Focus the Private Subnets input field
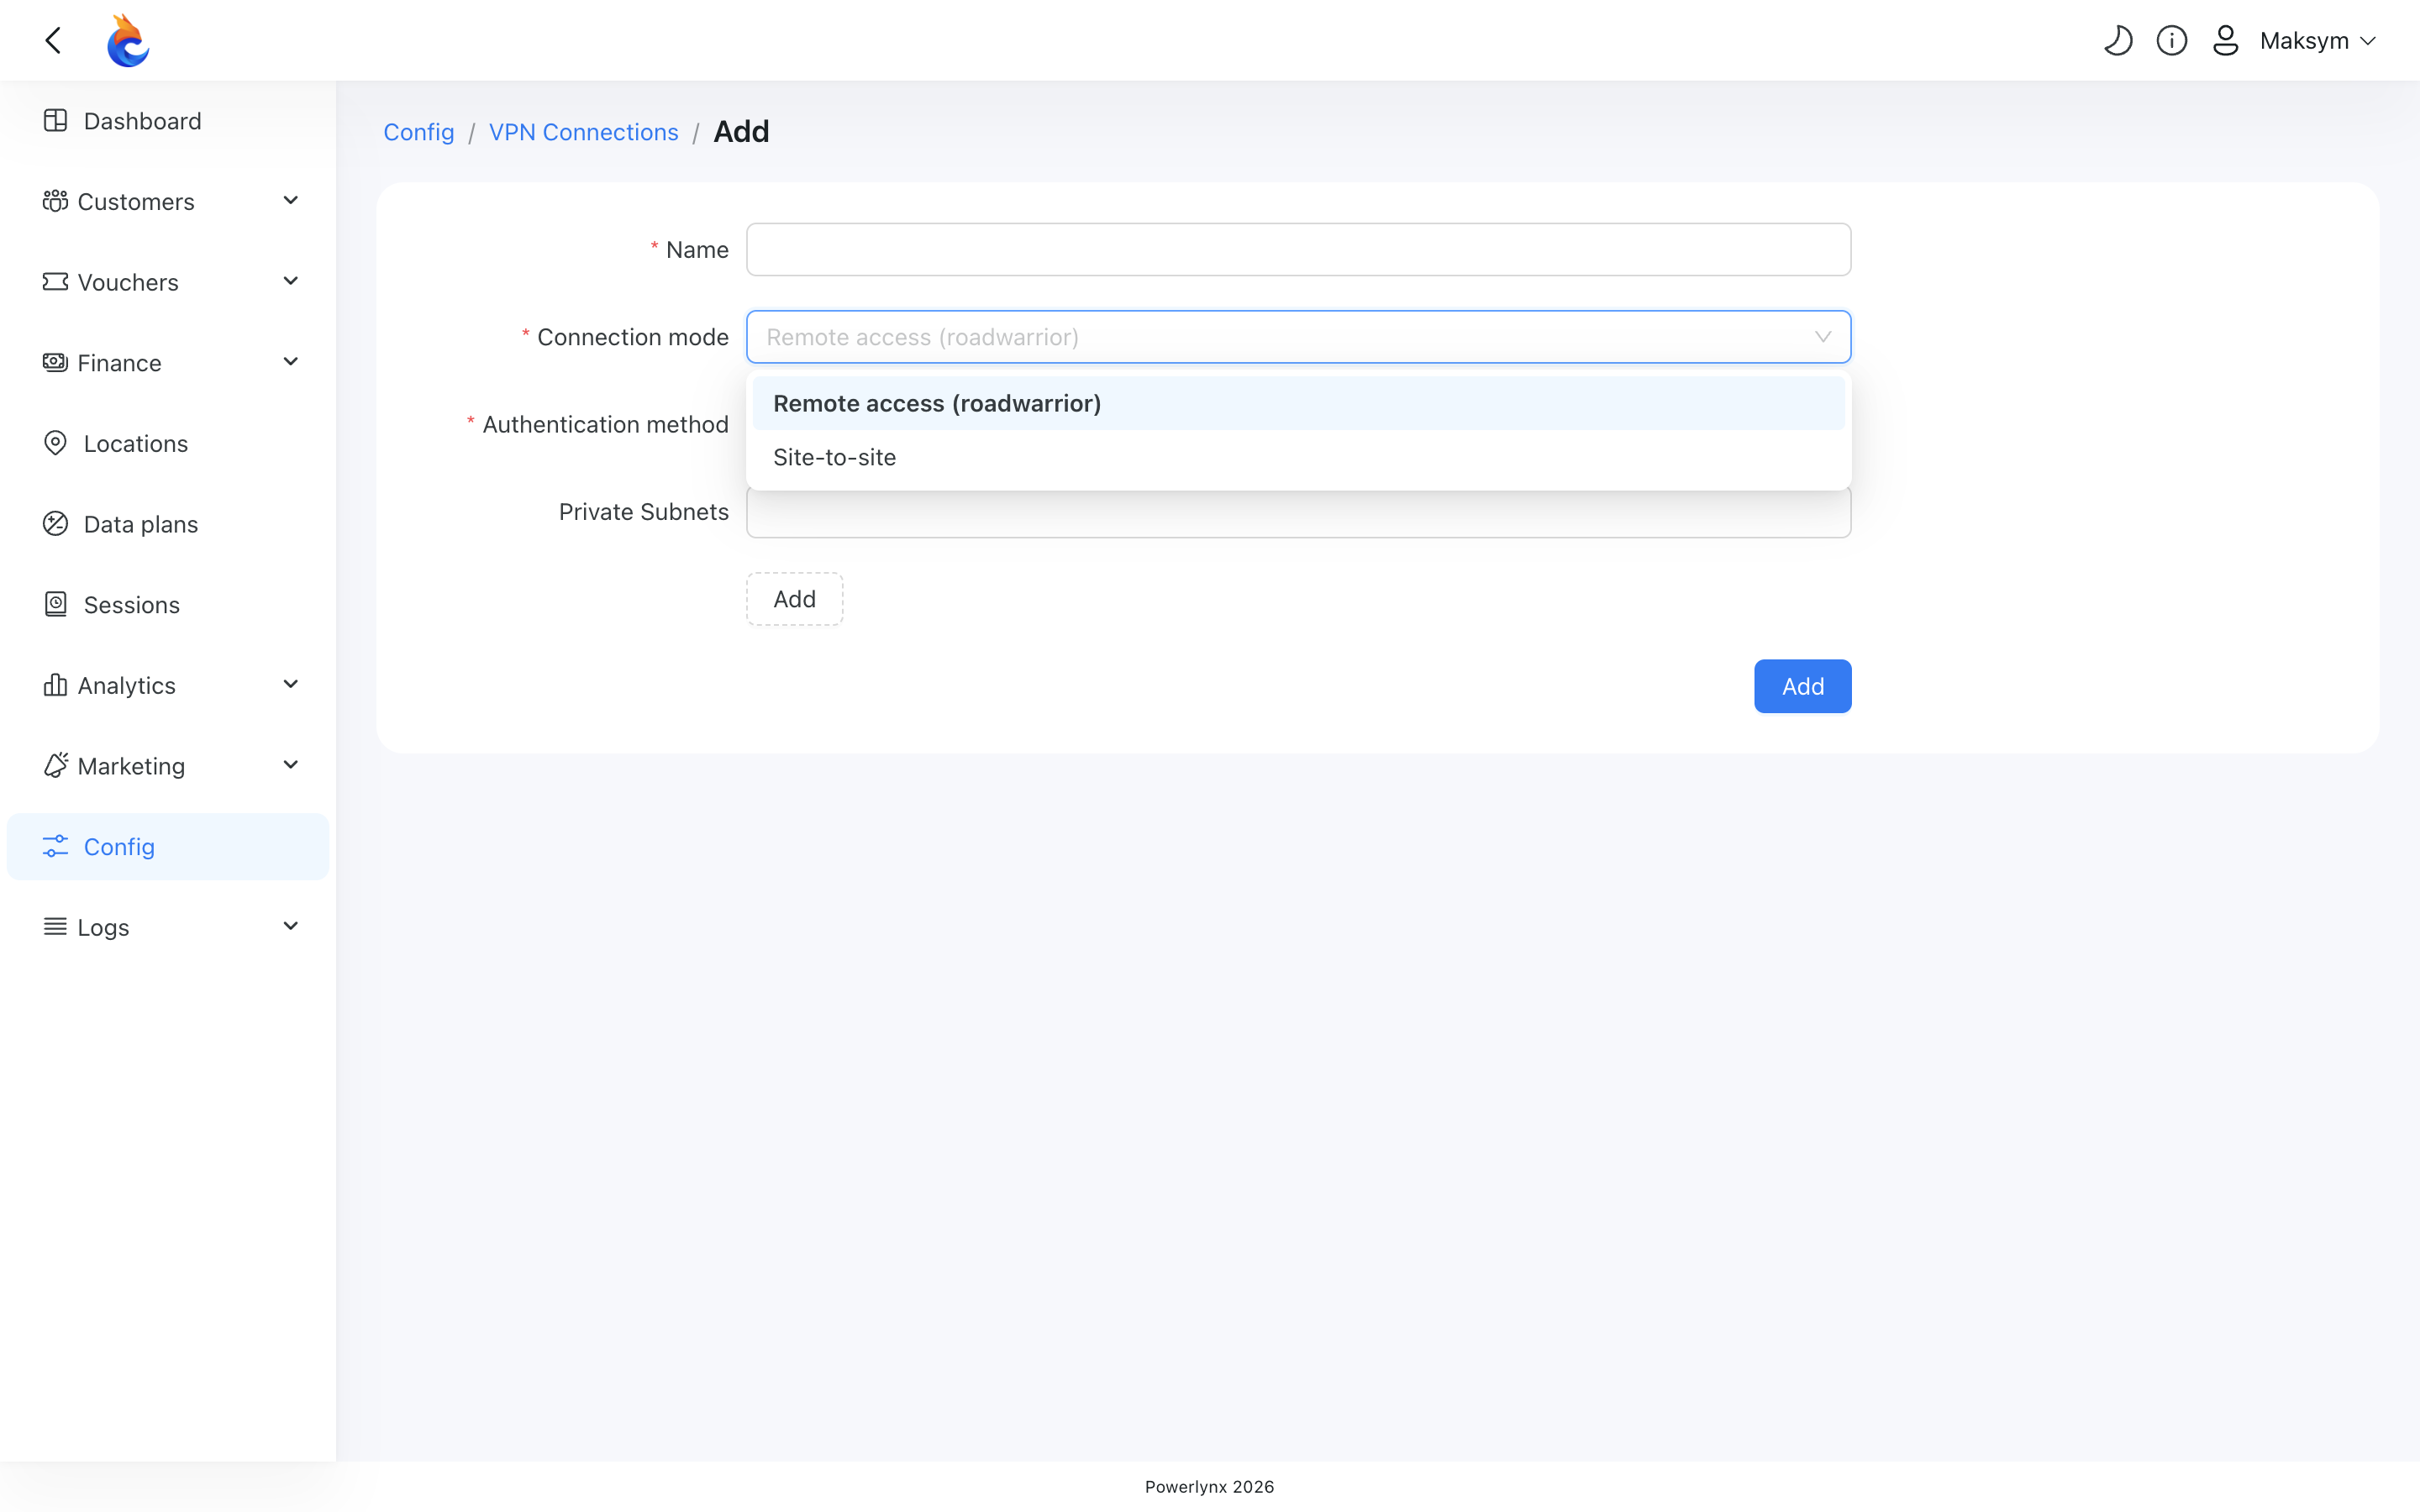The width and height of the screenshot is (2420, 1512). coord(1298,512)
